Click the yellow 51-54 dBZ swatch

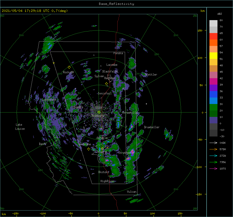tap(213, 56)
